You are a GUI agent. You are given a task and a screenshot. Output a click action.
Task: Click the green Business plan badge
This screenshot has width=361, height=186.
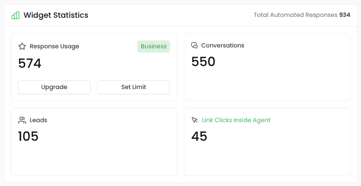(153, 46)
